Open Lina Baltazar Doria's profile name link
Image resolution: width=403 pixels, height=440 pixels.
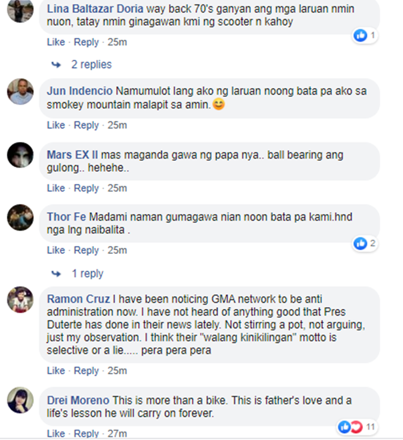95,9
